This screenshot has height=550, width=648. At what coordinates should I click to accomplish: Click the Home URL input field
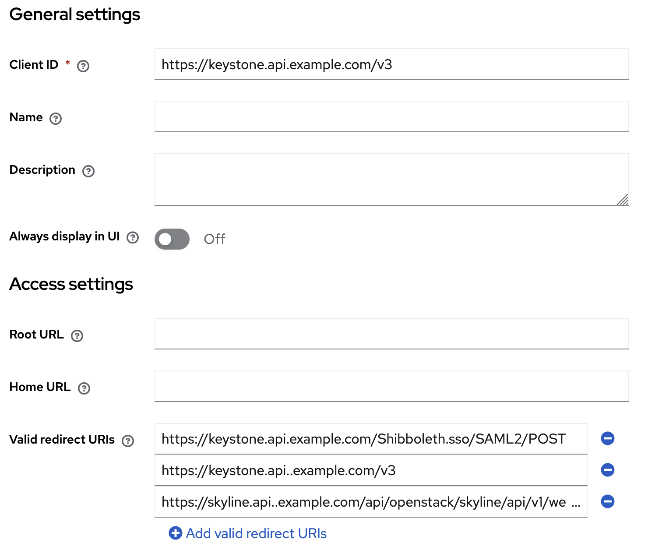tap(391, 386)
